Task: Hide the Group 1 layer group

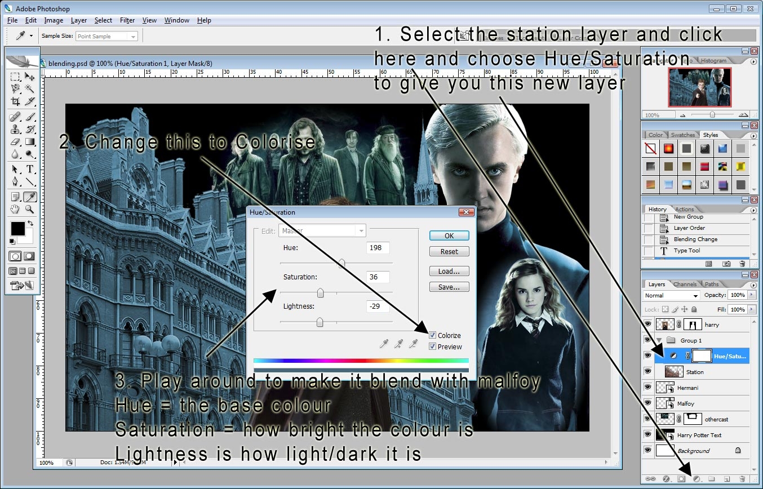Action: pos(648,340)
